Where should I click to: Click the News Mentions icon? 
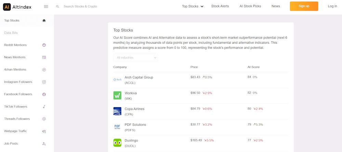[x=44, y=58]
